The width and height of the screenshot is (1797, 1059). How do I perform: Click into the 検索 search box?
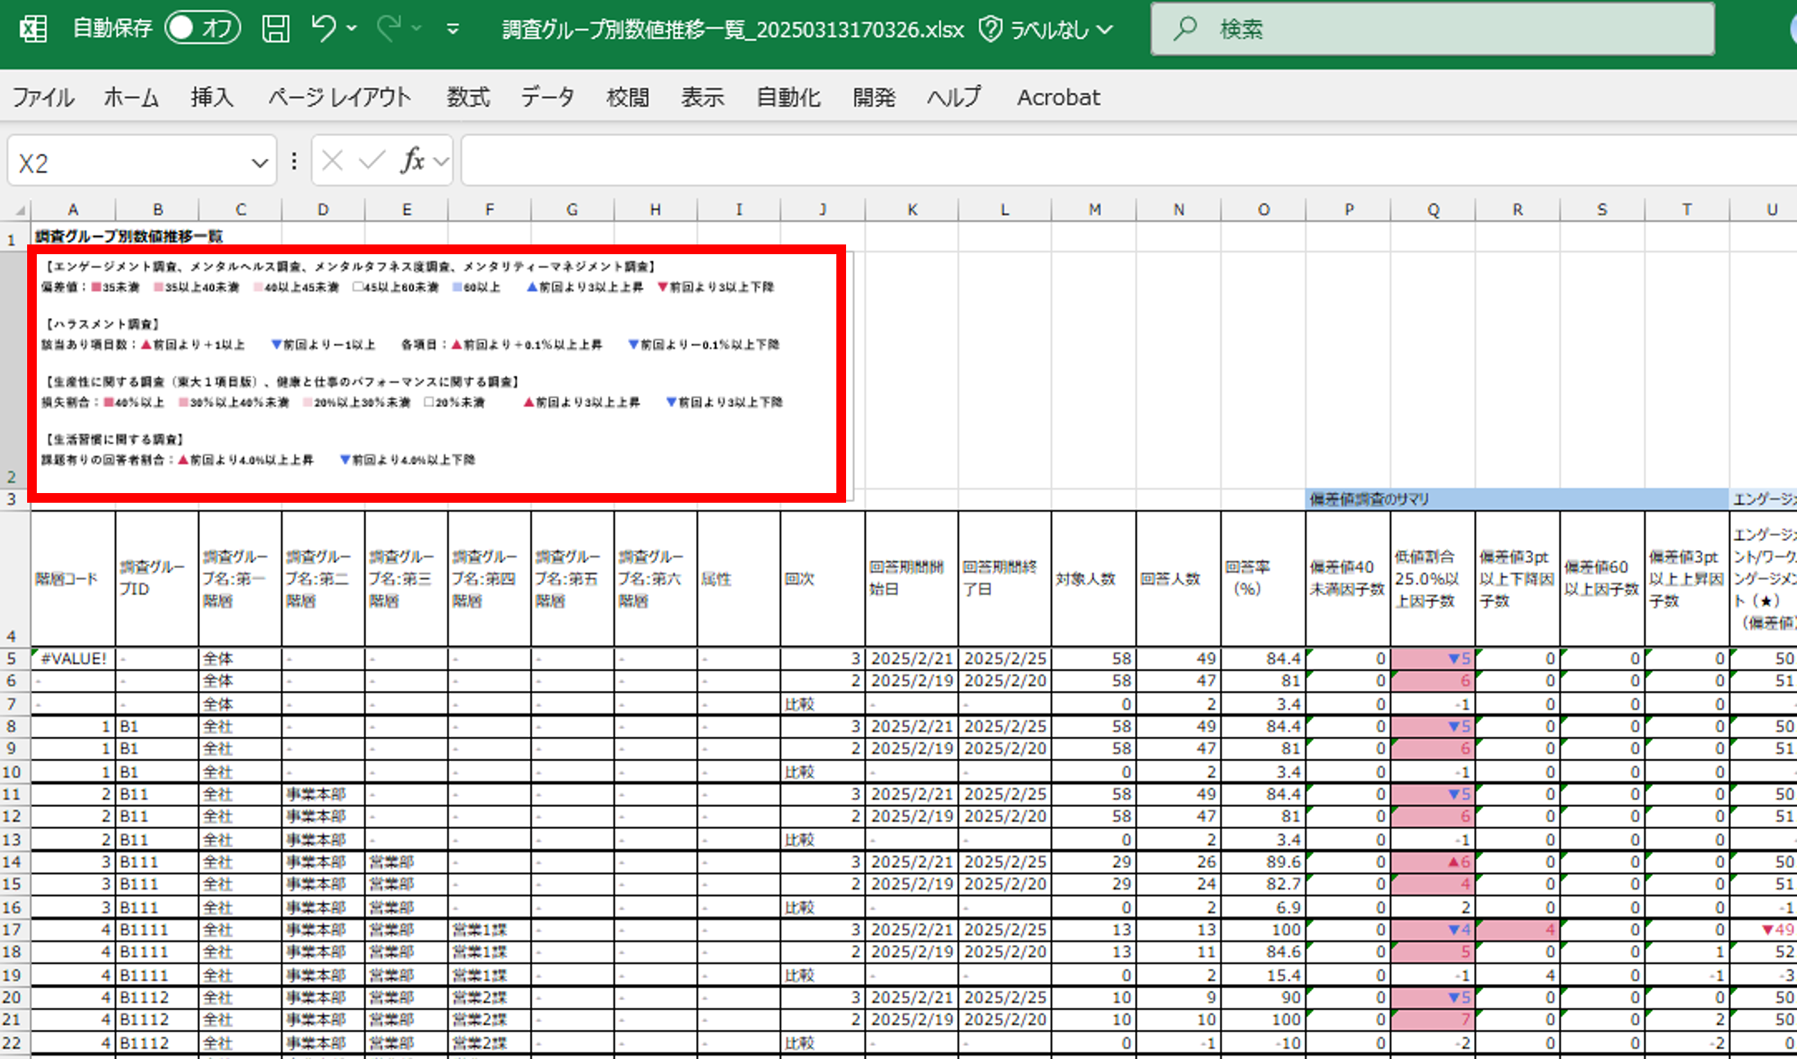tap(1432, 28)
